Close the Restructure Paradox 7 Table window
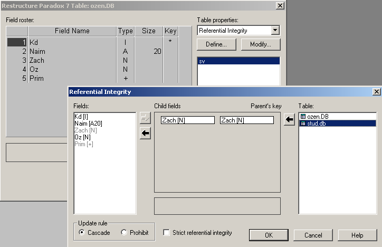Viewport: 382px width, 247px height. [x=280, y=6]
